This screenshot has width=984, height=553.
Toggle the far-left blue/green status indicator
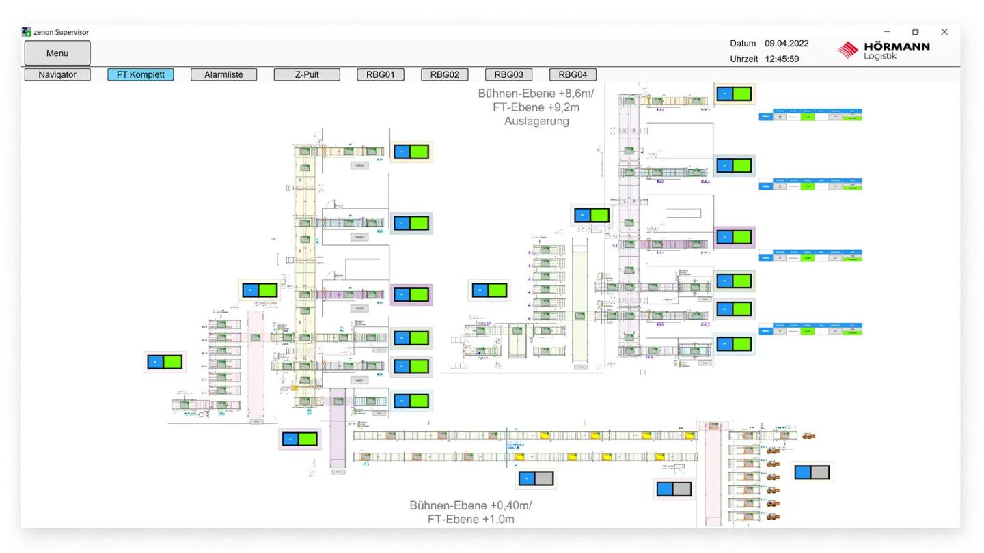(x=165, y=362)
